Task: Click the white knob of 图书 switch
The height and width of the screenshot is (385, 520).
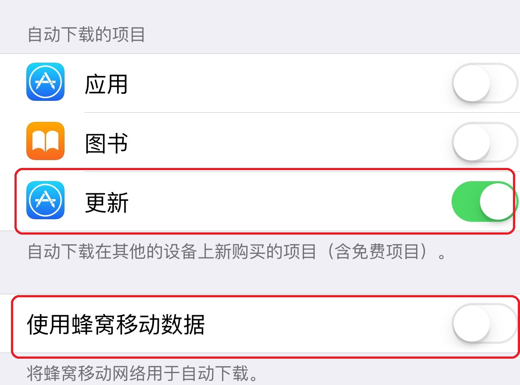Action: [x=472, y=142]
